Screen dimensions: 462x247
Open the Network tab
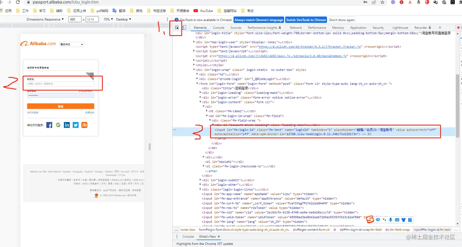click(296, 28)
